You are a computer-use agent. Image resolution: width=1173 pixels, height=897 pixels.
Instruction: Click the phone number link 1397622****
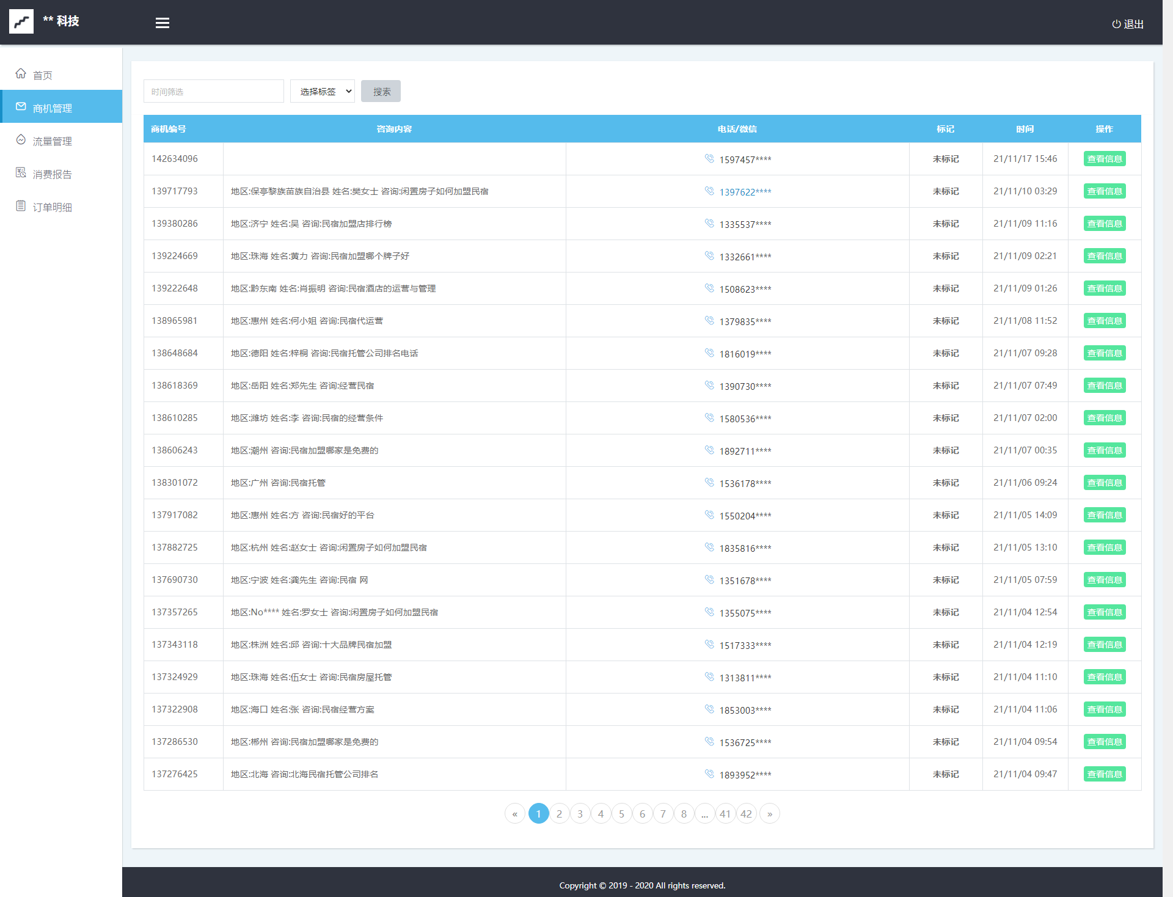745,192
